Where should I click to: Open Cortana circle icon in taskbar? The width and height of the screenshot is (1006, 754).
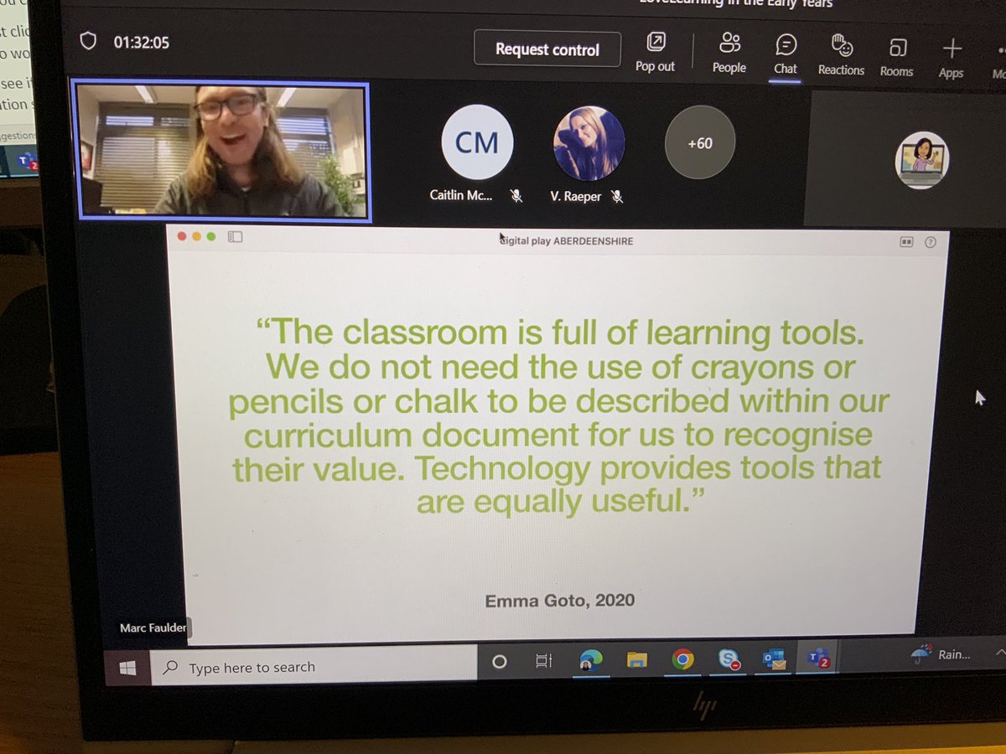click(x=499, y=662)
